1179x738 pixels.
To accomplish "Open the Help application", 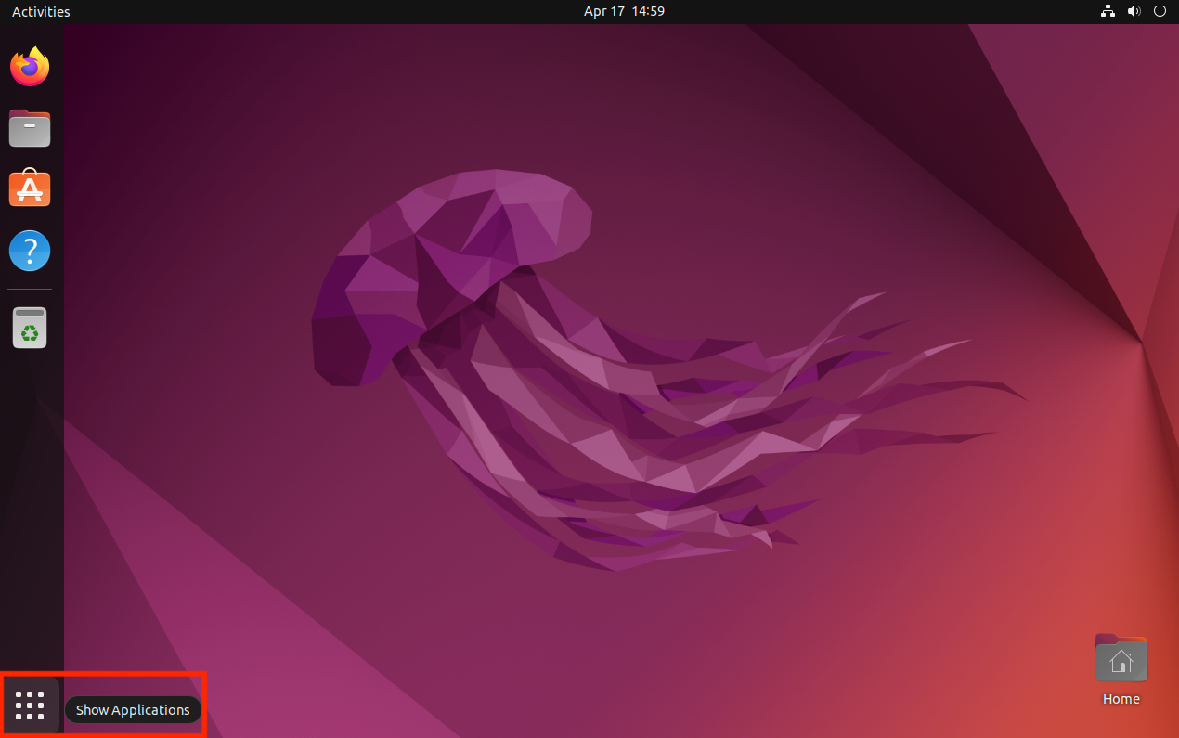I will click(x=29, y=251).
